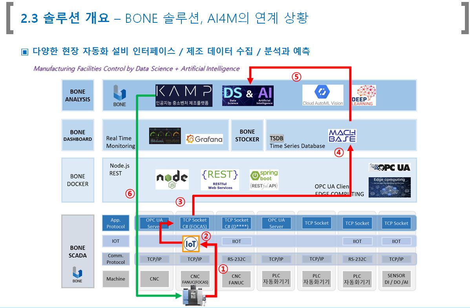Select the italic 'Manufacturing Facilities Control' line

pos(136,69)
